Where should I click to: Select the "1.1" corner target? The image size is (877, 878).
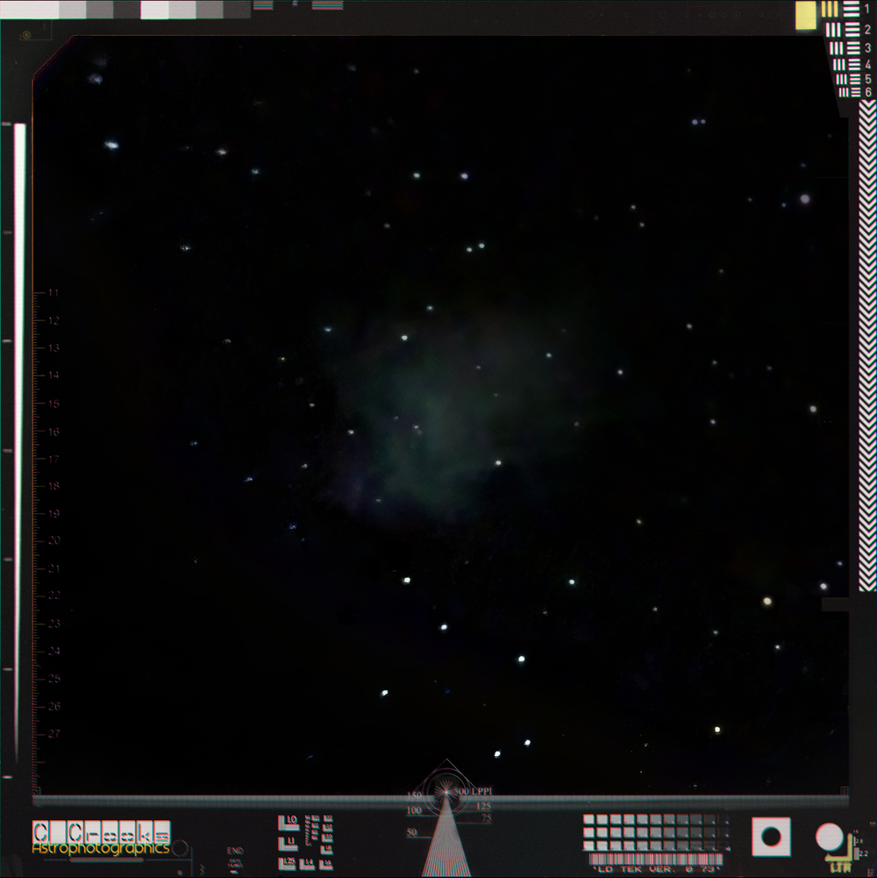coord(288,843)
